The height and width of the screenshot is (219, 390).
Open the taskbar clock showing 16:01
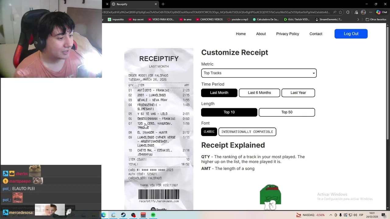click(x=372, y=215)
